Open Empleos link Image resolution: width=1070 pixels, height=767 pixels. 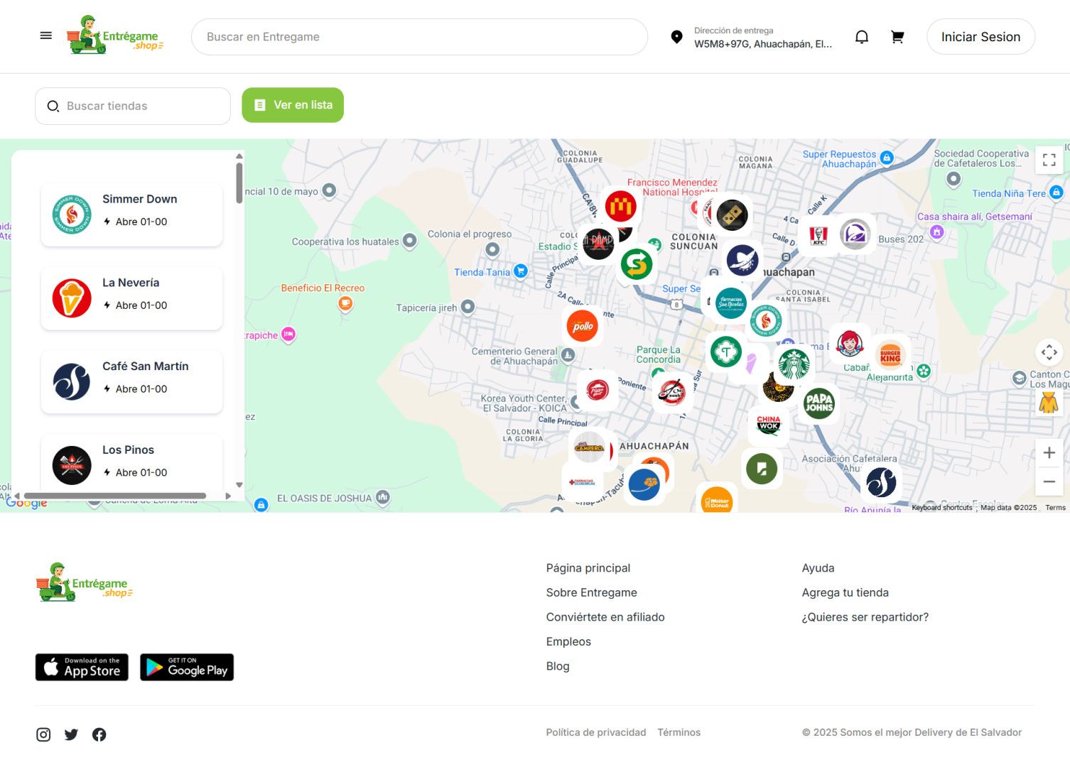(568, 641)
